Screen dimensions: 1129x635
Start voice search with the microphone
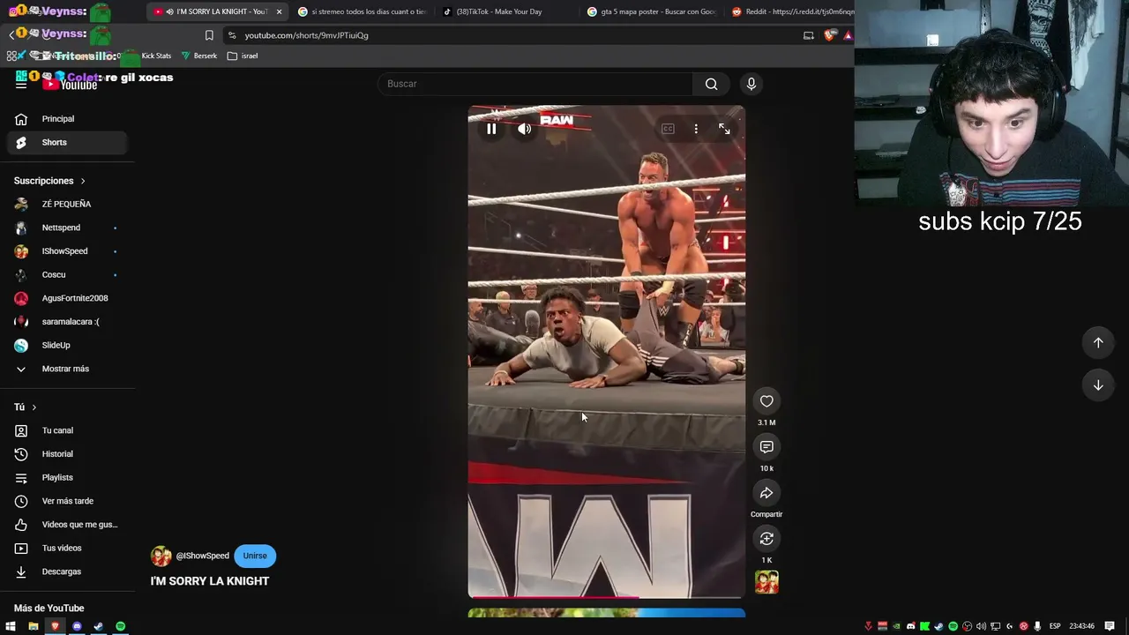[751, 84]
